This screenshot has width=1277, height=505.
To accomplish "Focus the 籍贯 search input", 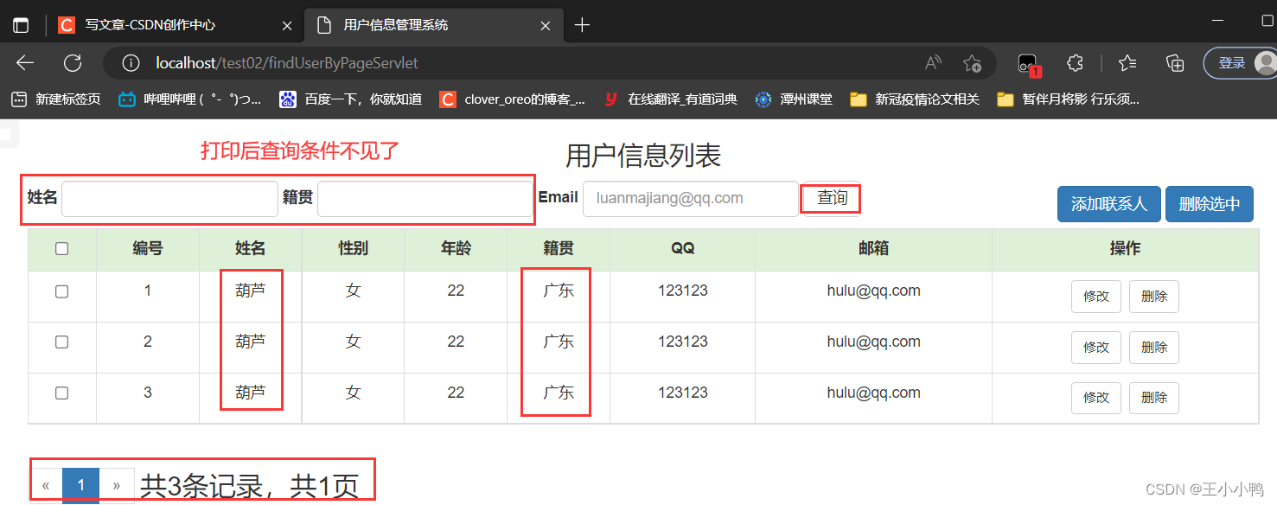I will (425, 199).
